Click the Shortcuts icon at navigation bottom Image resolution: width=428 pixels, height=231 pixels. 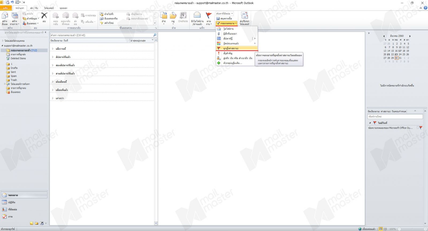(41, 223)
